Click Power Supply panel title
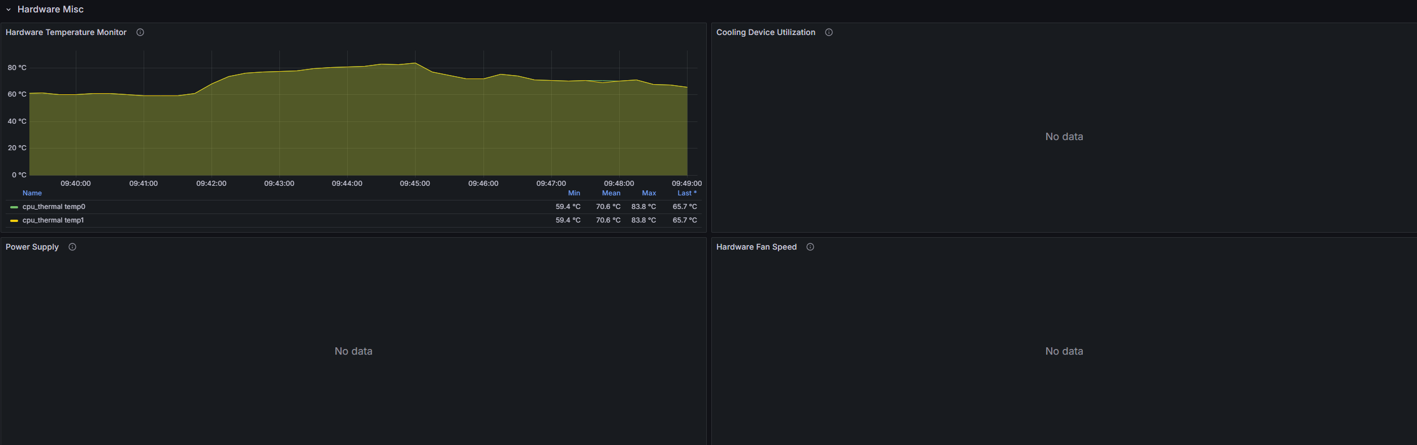 pos(32,247)
